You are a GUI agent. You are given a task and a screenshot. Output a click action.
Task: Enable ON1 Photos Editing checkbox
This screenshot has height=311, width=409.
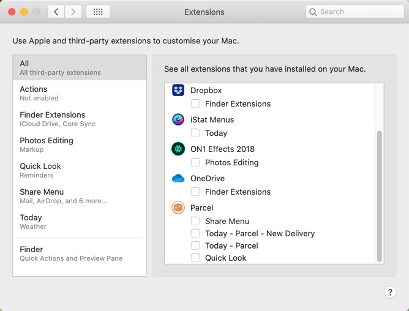point(195,162)
